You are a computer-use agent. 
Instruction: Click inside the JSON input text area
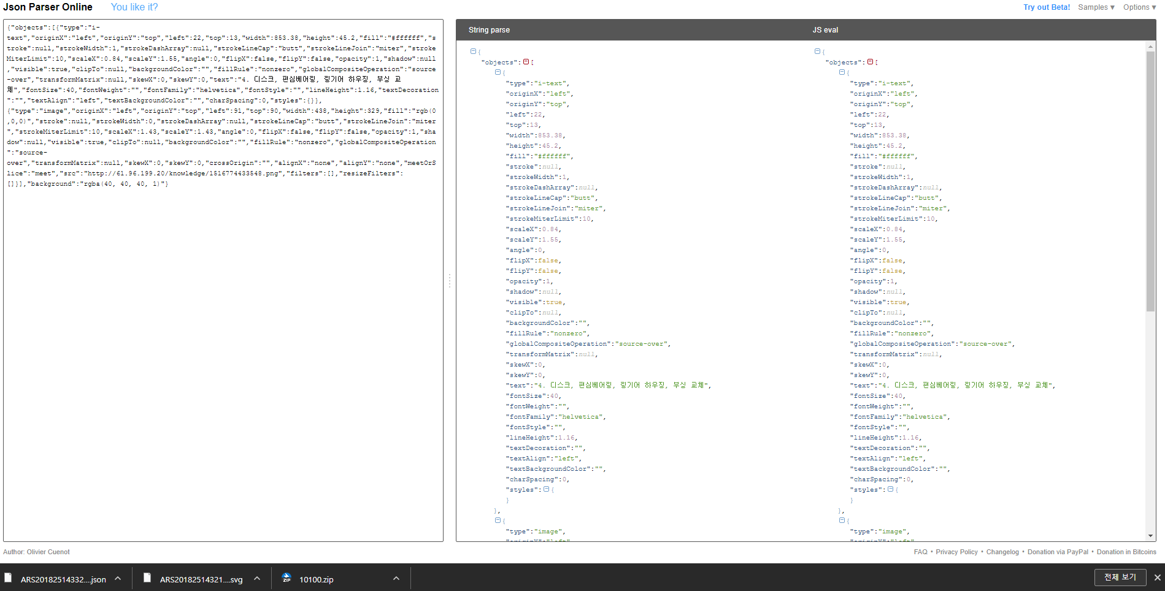pyautogui.click(x=223, y=280)
